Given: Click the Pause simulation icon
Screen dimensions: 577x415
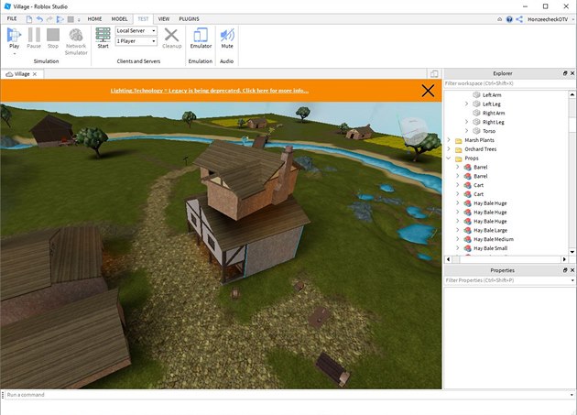Looking at the screenshot, I should click(x=34, y=35).
